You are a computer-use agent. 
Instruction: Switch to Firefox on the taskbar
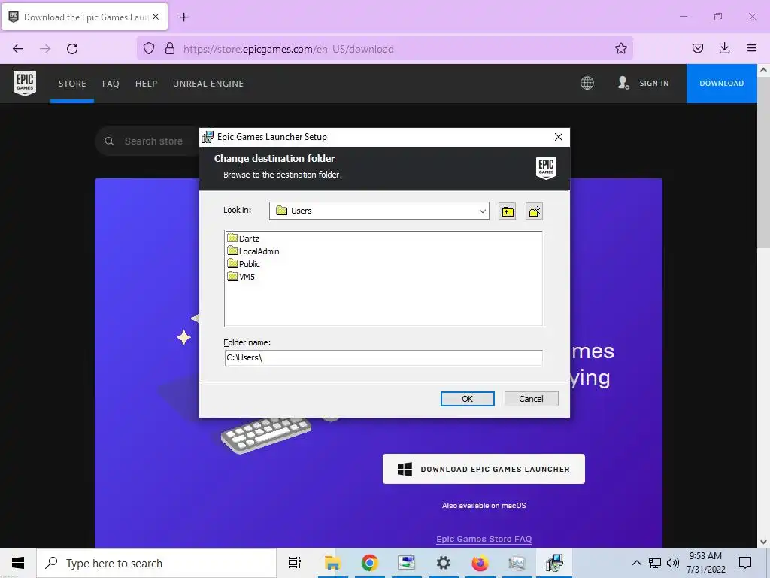480,563
